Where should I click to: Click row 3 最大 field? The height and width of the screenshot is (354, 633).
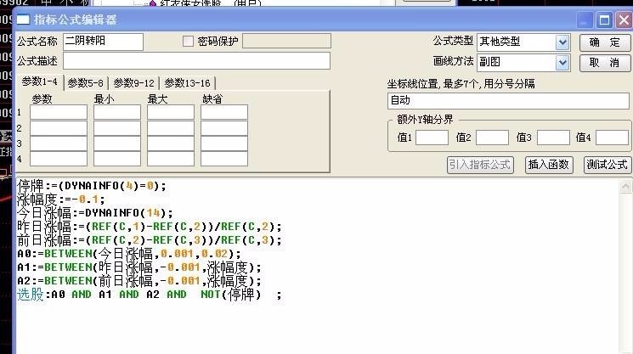click(171, 143)
